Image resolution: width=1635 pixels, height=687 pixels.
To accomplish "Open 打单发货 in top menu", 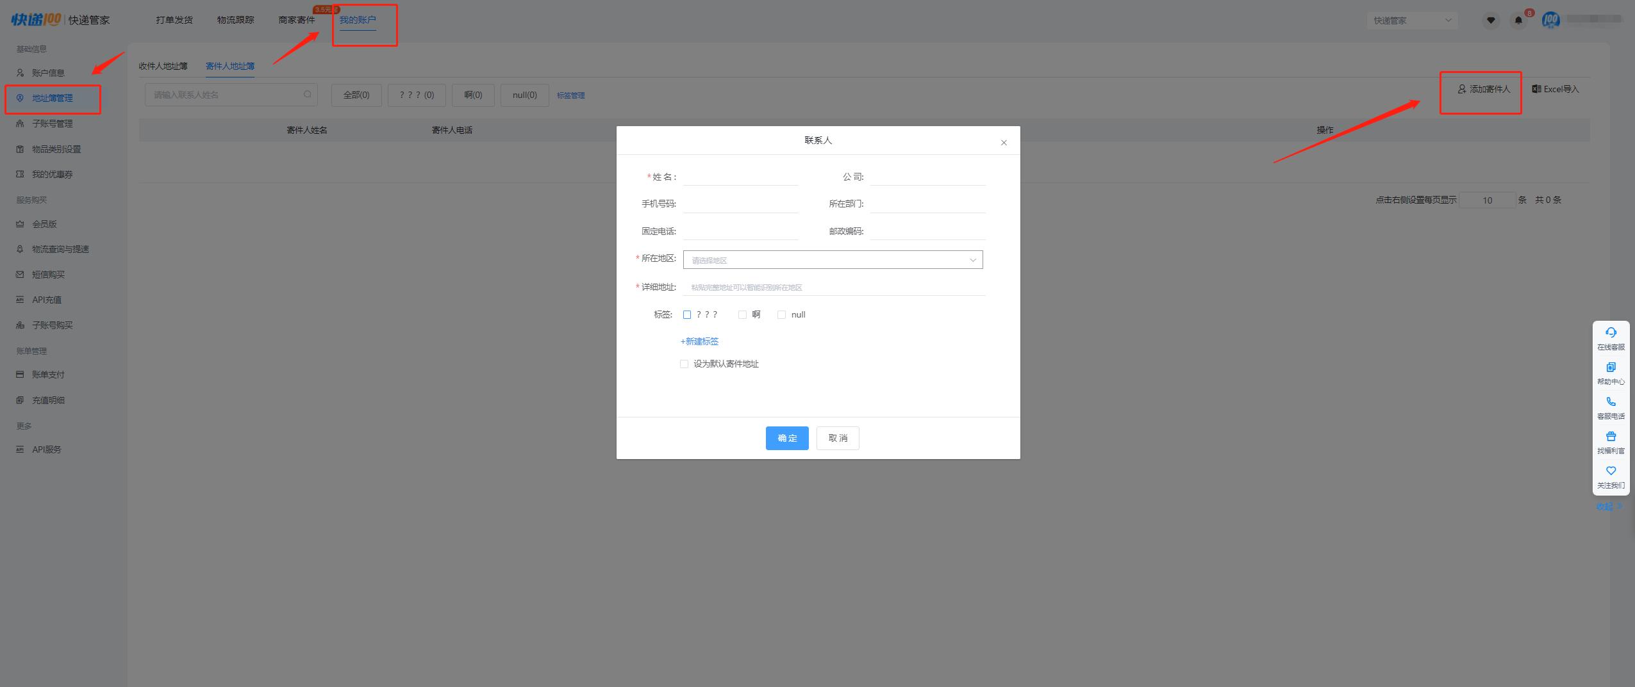I will tap(174, 20).
